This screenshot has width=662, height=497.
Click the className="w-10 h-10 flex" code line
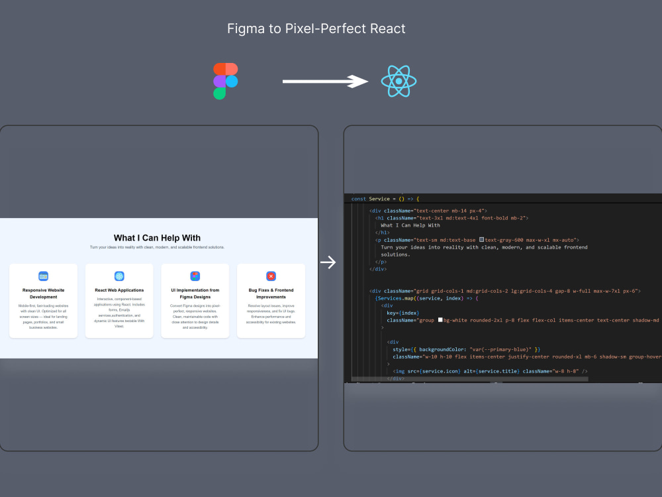(x=526, y=357)
